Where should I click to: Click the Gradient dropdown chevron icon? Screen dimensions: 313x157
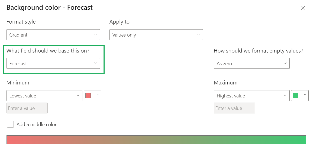(95, 35)
